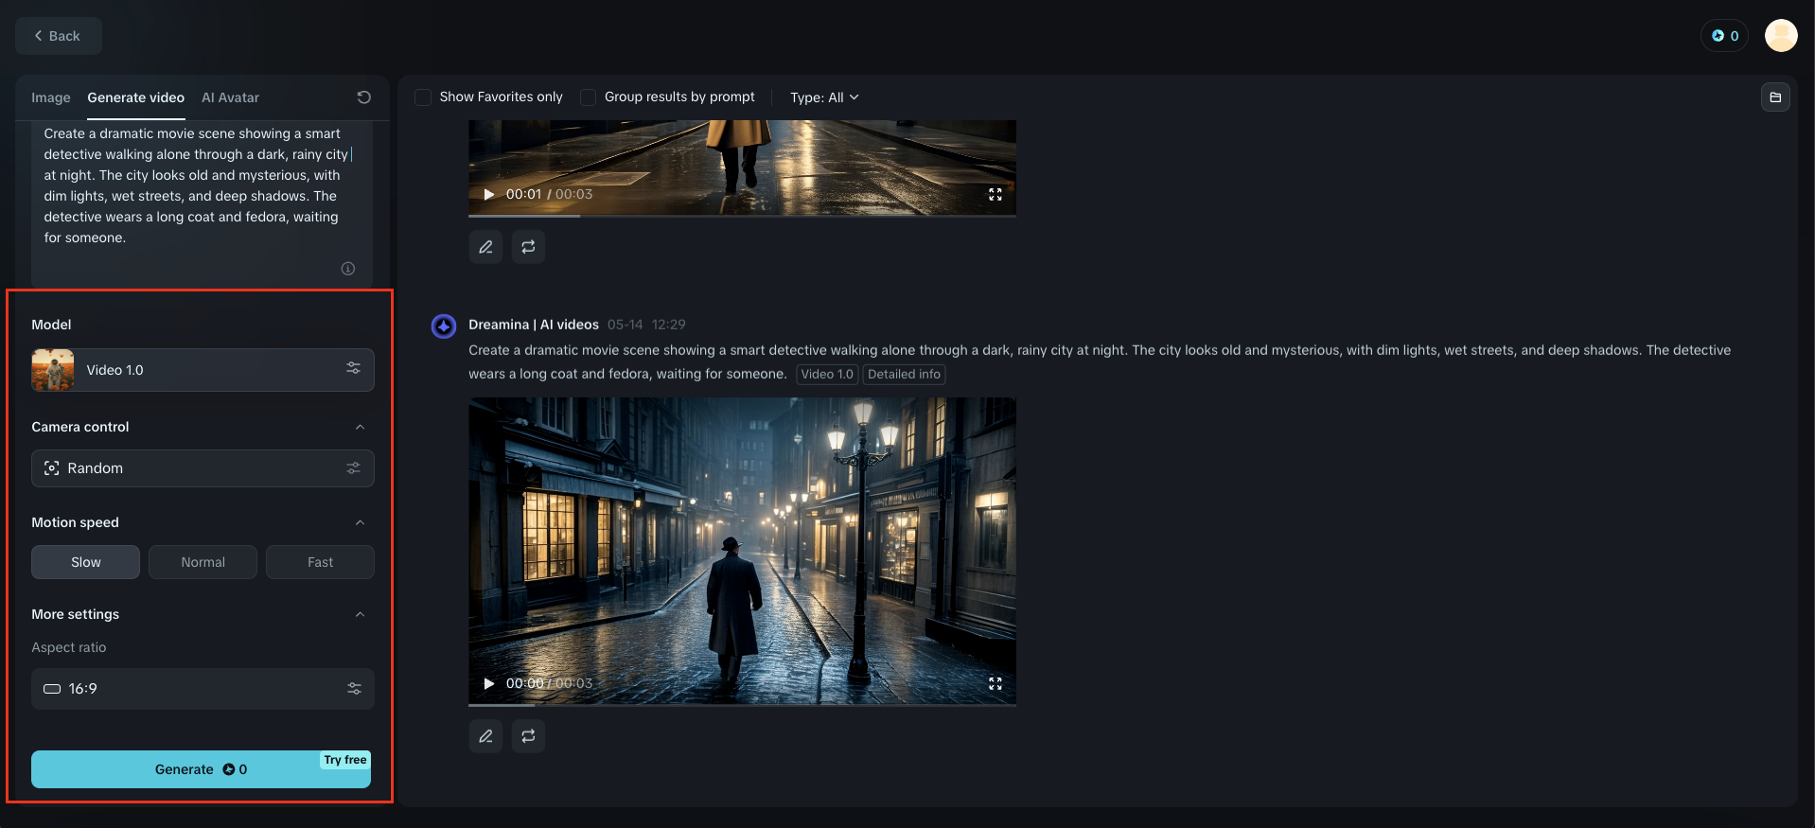Play the lower detective street video

point(489,683)
